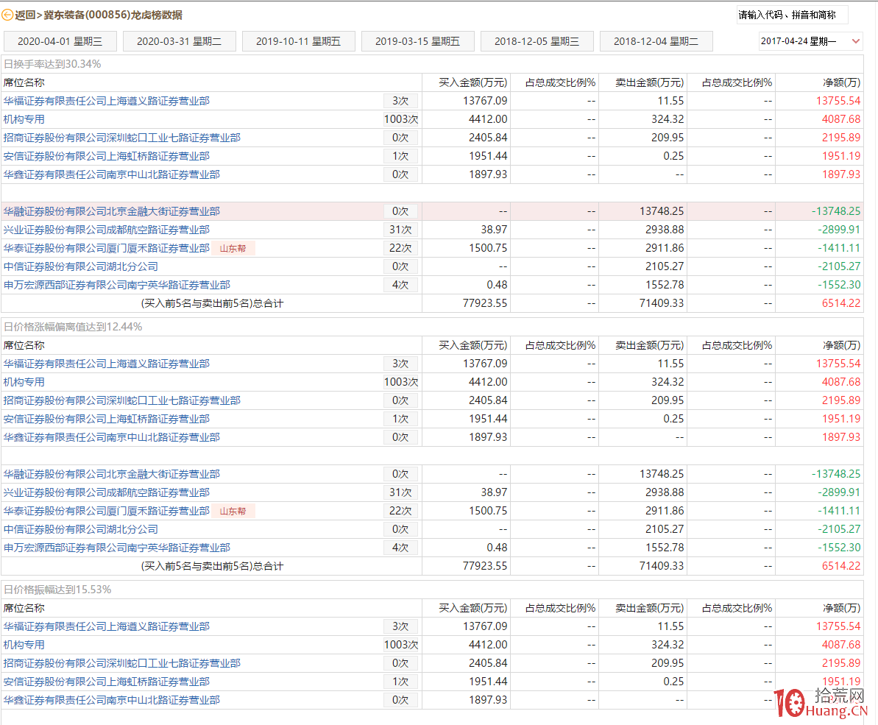Click the 机构专用 seat link

pos(24,119)
